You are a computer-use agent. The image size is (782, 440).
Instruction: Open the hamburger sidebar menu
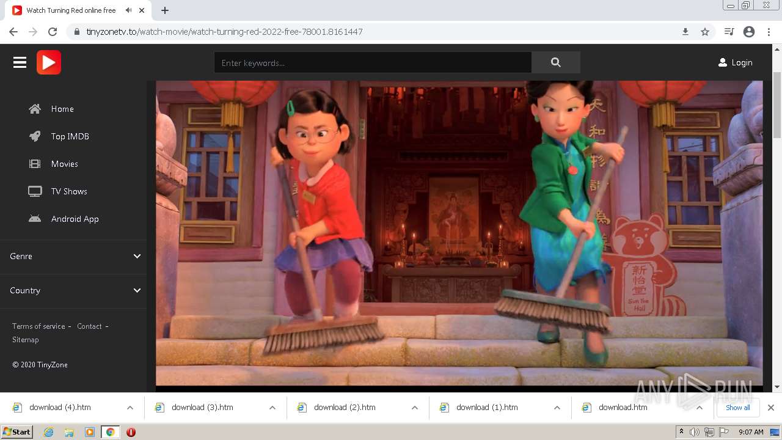pos(20,62)
